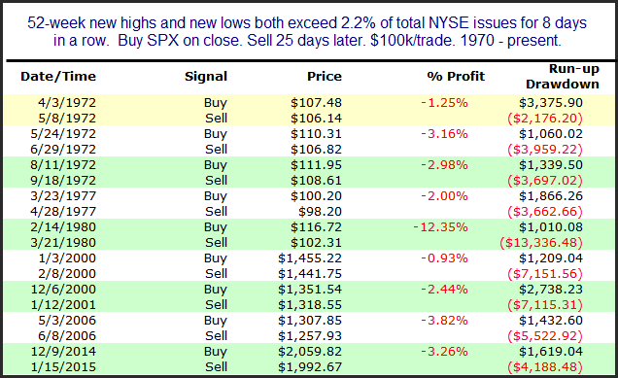
Task: Select the 5/8/1972 Sell date cell
Action: point(67,118)
